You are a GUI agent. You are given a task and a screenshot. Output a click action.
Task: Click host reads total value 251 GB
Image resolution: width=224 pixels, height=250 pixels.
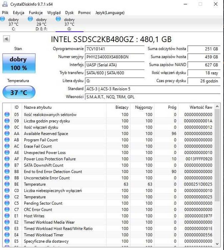[x=204, y=49]
